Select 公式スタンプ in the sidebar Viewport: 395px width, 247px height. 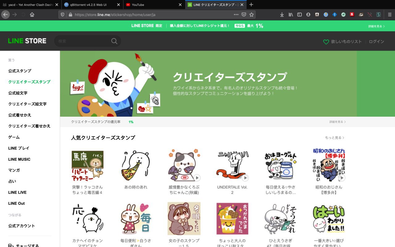tap(20, 71)
